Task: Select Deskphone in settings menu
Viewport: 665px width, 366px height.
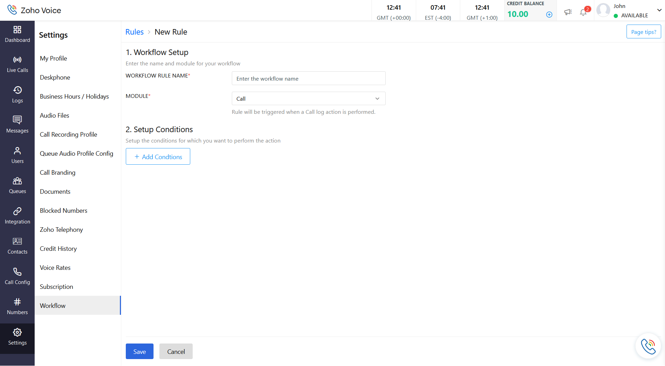Action: click(55, 77)
